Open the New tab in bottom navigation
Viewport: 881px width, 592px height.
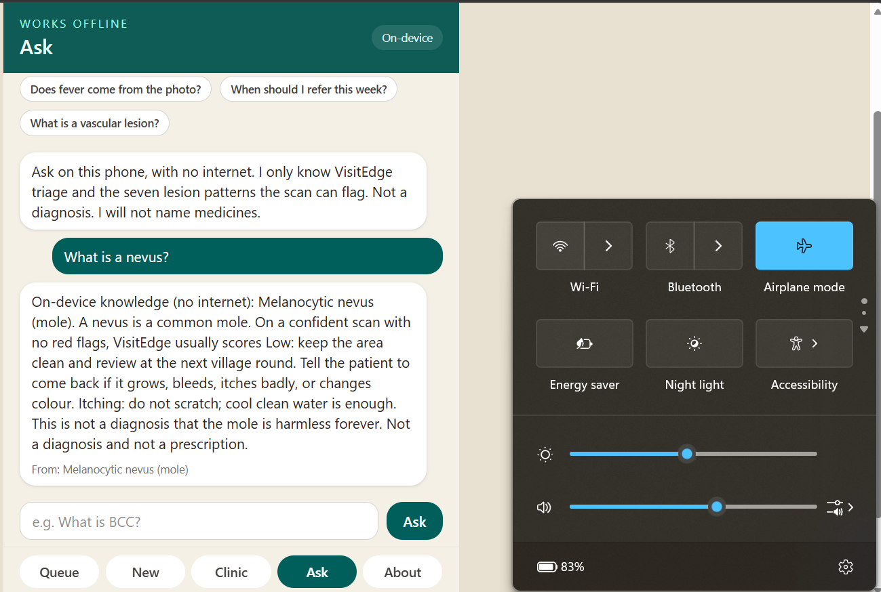[x=146, y=572]
